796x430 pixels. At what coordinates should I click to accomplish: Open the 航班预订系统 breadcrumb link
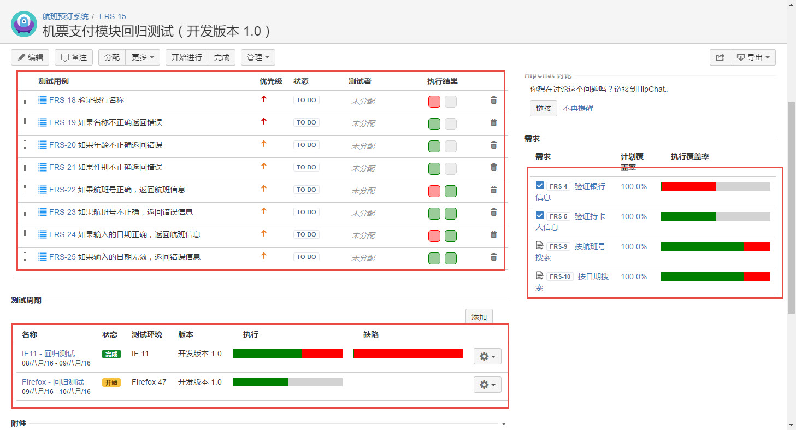pyautogui.click(x=66, y=16)
